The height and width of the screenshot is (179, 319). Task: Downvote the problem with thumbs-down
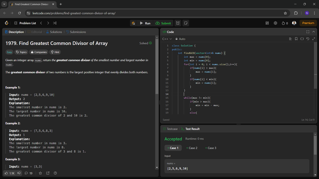coord(19,173)
